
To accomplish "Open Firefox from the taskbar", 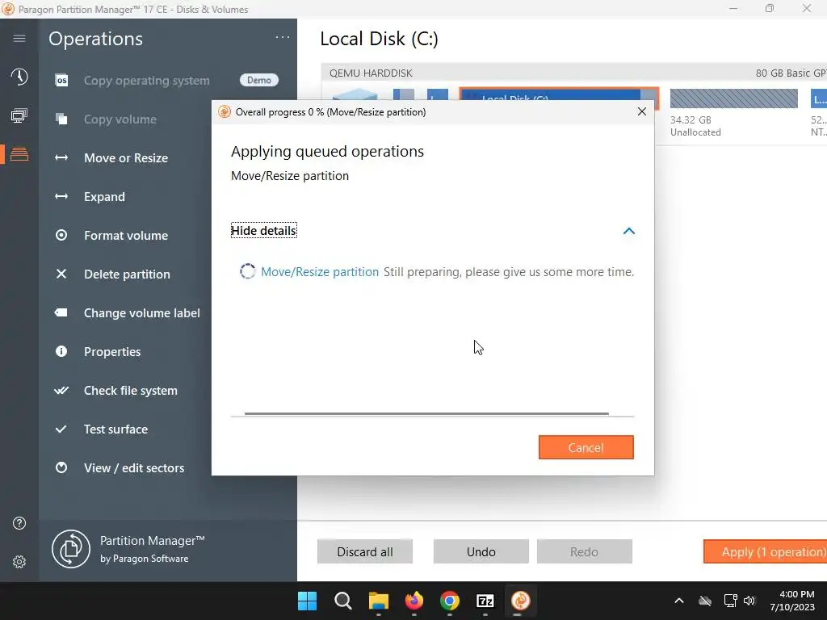I will 414,601.
